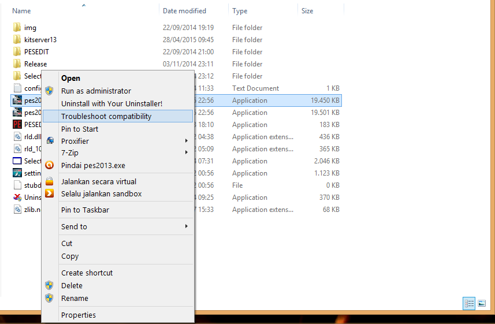
Task: Choose Delete in the context menu
Action: (117, 285)
